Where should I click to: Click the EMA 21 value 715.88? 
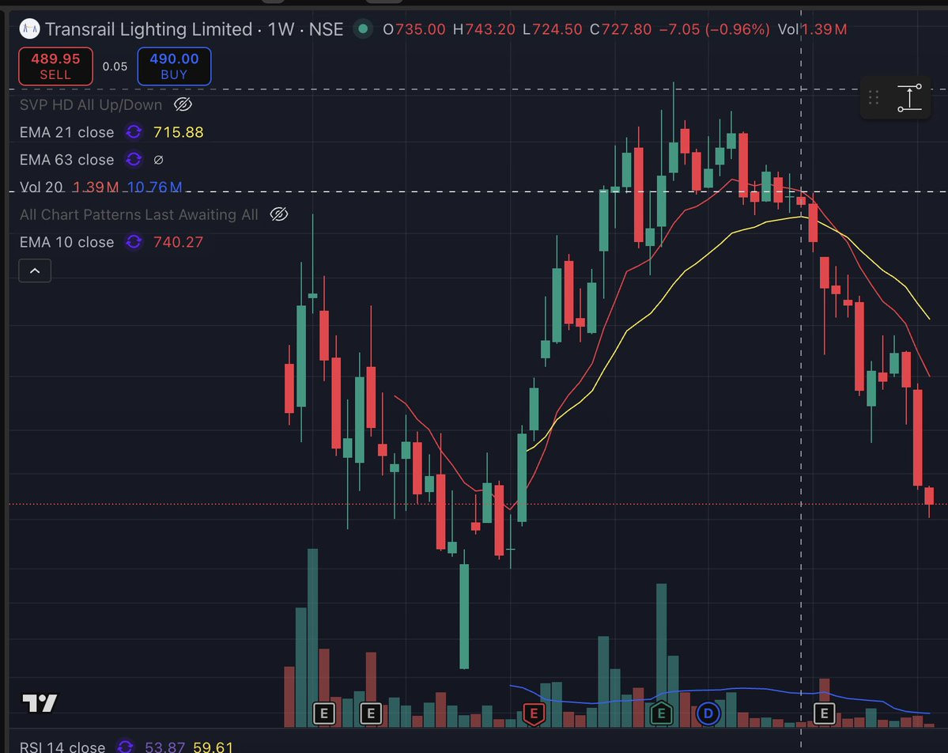pos(179,132)
